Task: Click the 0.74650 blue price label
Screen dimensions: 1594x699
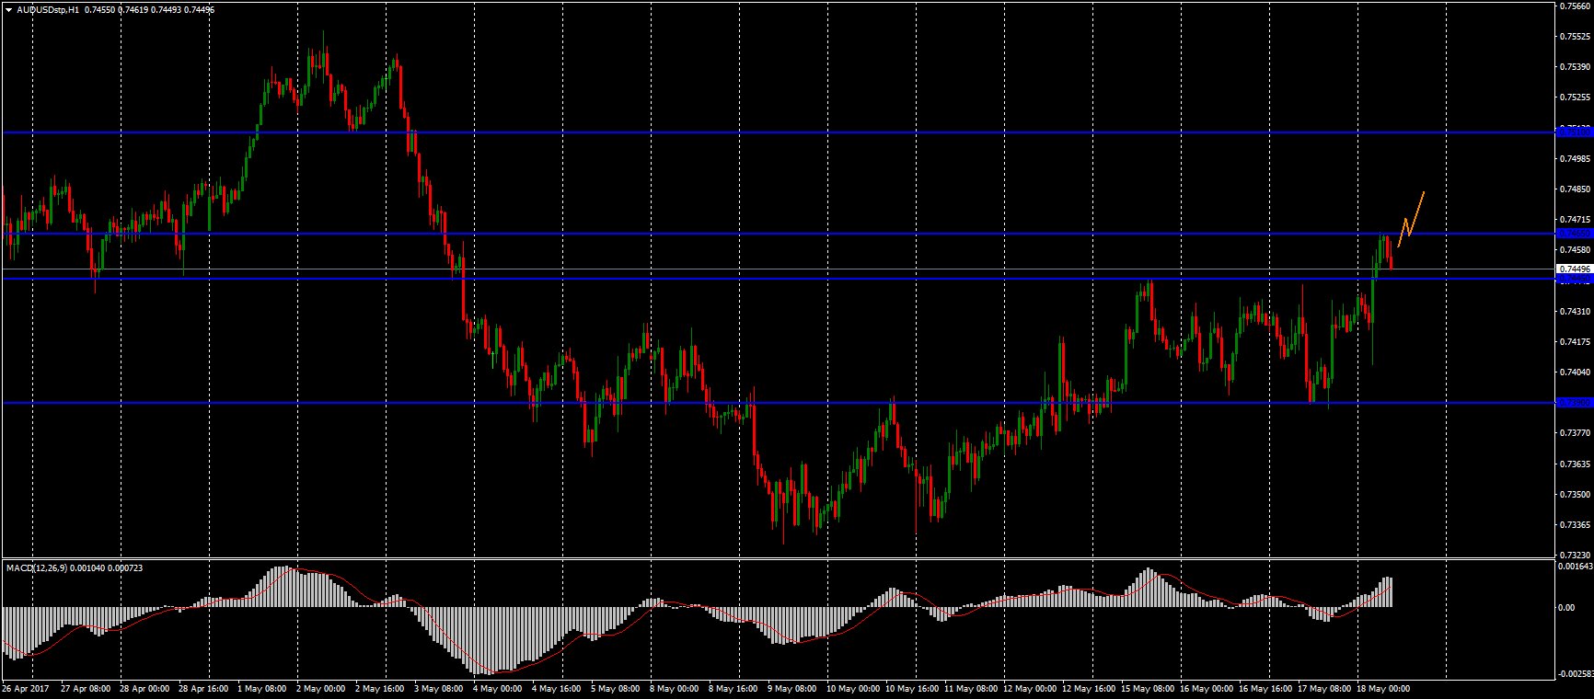Action: (x=1574, y=234)
